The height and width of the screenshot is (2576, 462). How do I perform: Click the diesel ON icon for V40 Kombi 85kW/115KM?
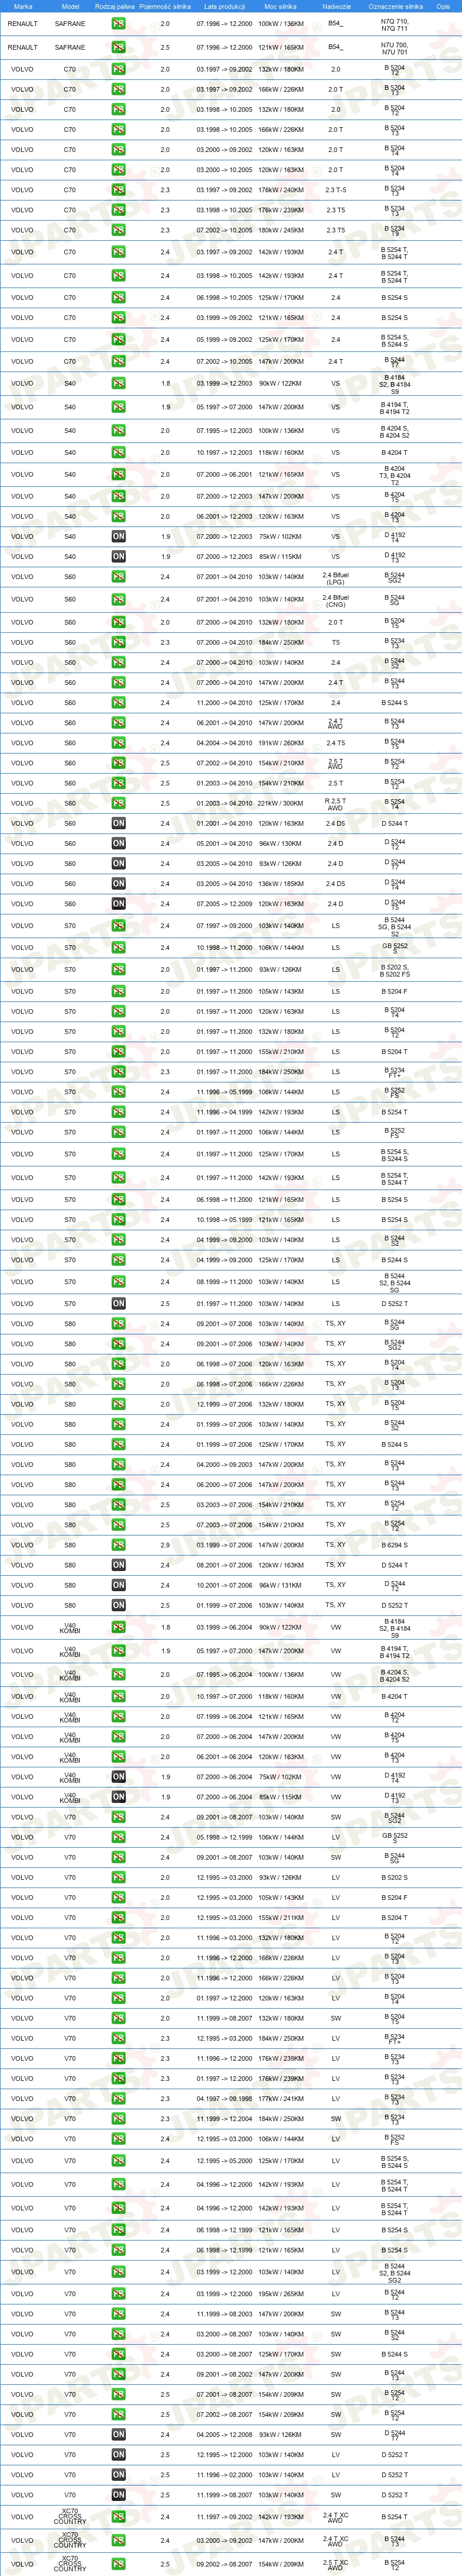click(119, 1797)
